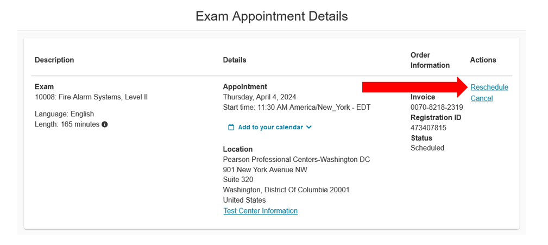Click the Scheduled status text

point(427,148)
